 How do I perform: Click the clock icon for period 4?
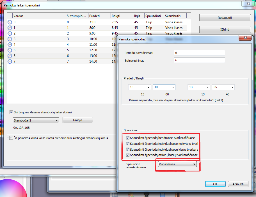click(10, 45)
